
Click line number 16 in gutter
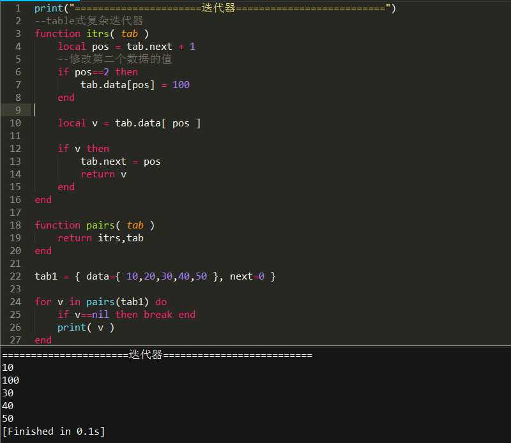[15, 200]
